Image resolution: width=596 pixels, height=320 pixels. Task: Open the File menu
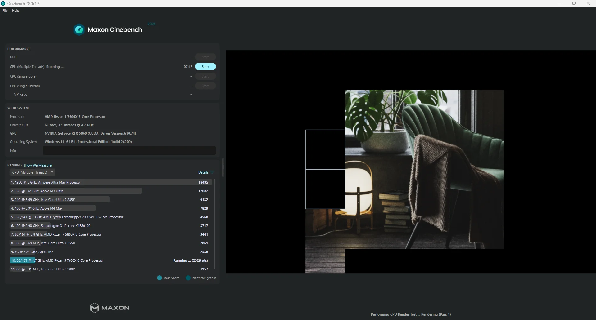(5, 11)
